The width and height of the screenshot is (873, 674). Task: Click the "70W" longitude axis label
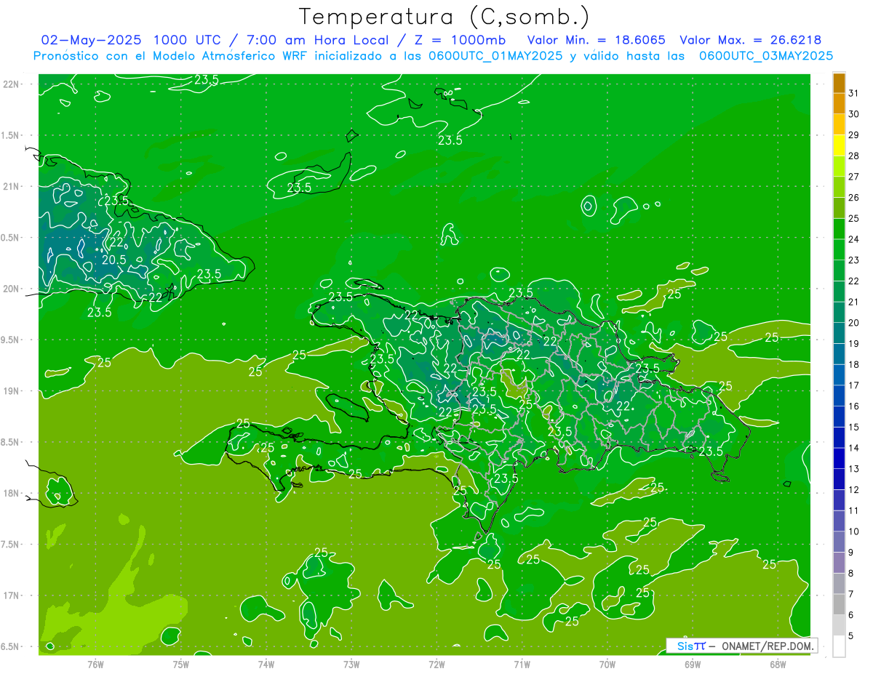coord(607,665)
